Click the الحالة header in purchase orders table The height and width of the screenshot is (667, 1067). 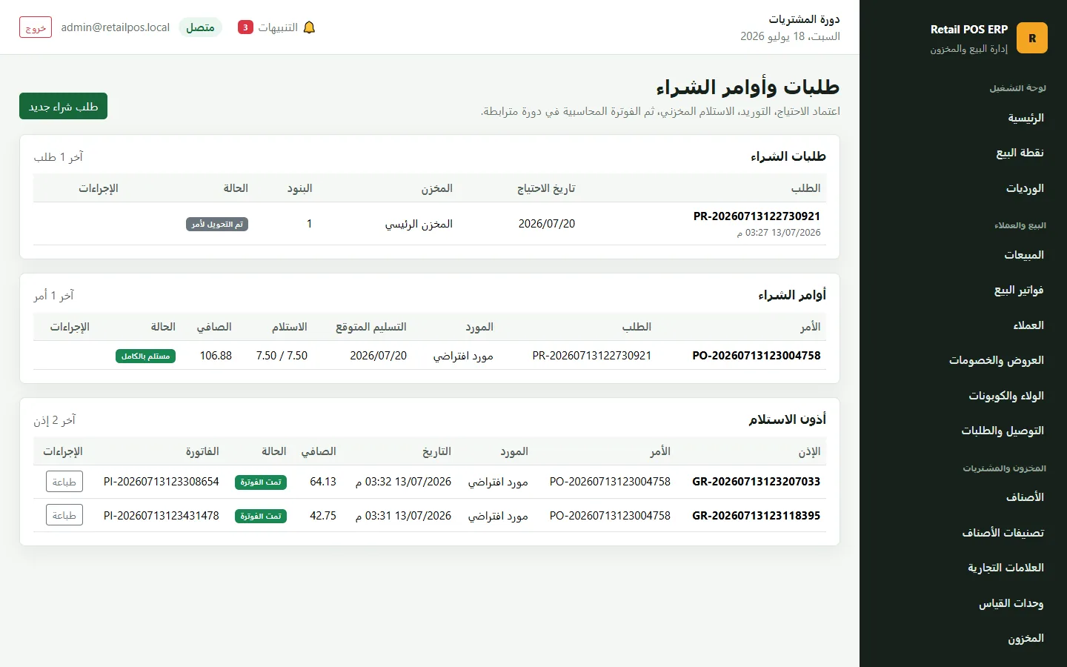163,327
